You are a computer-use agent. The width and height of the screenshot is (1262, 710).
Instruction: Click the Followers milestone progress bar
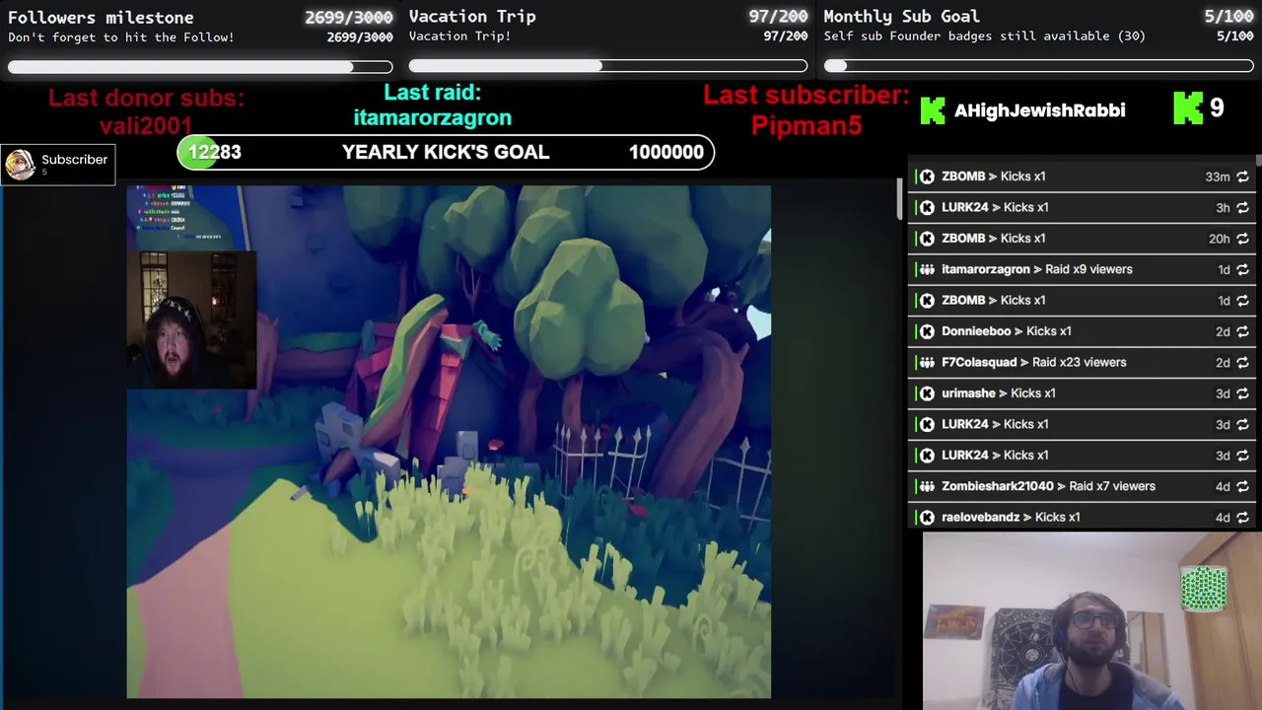(200, 67)
